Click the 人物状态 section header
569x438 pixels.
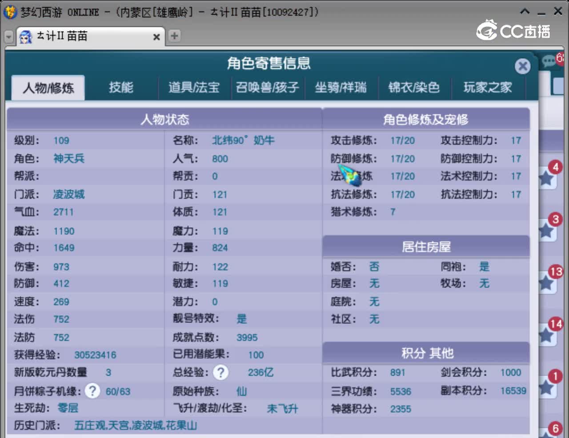click(x=164, y=119)
